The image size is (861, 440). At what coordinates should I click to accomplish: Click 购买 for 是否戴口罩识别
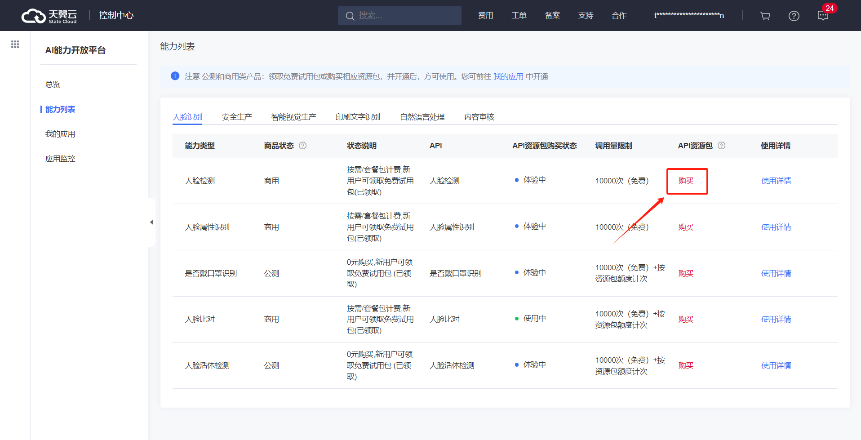686,273
